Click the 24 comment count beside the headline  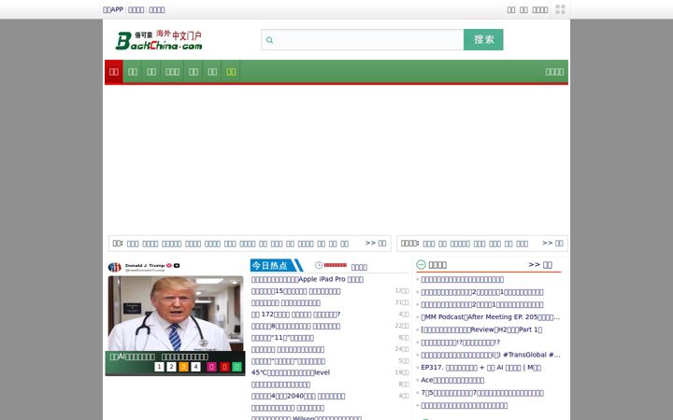(402, 349)
